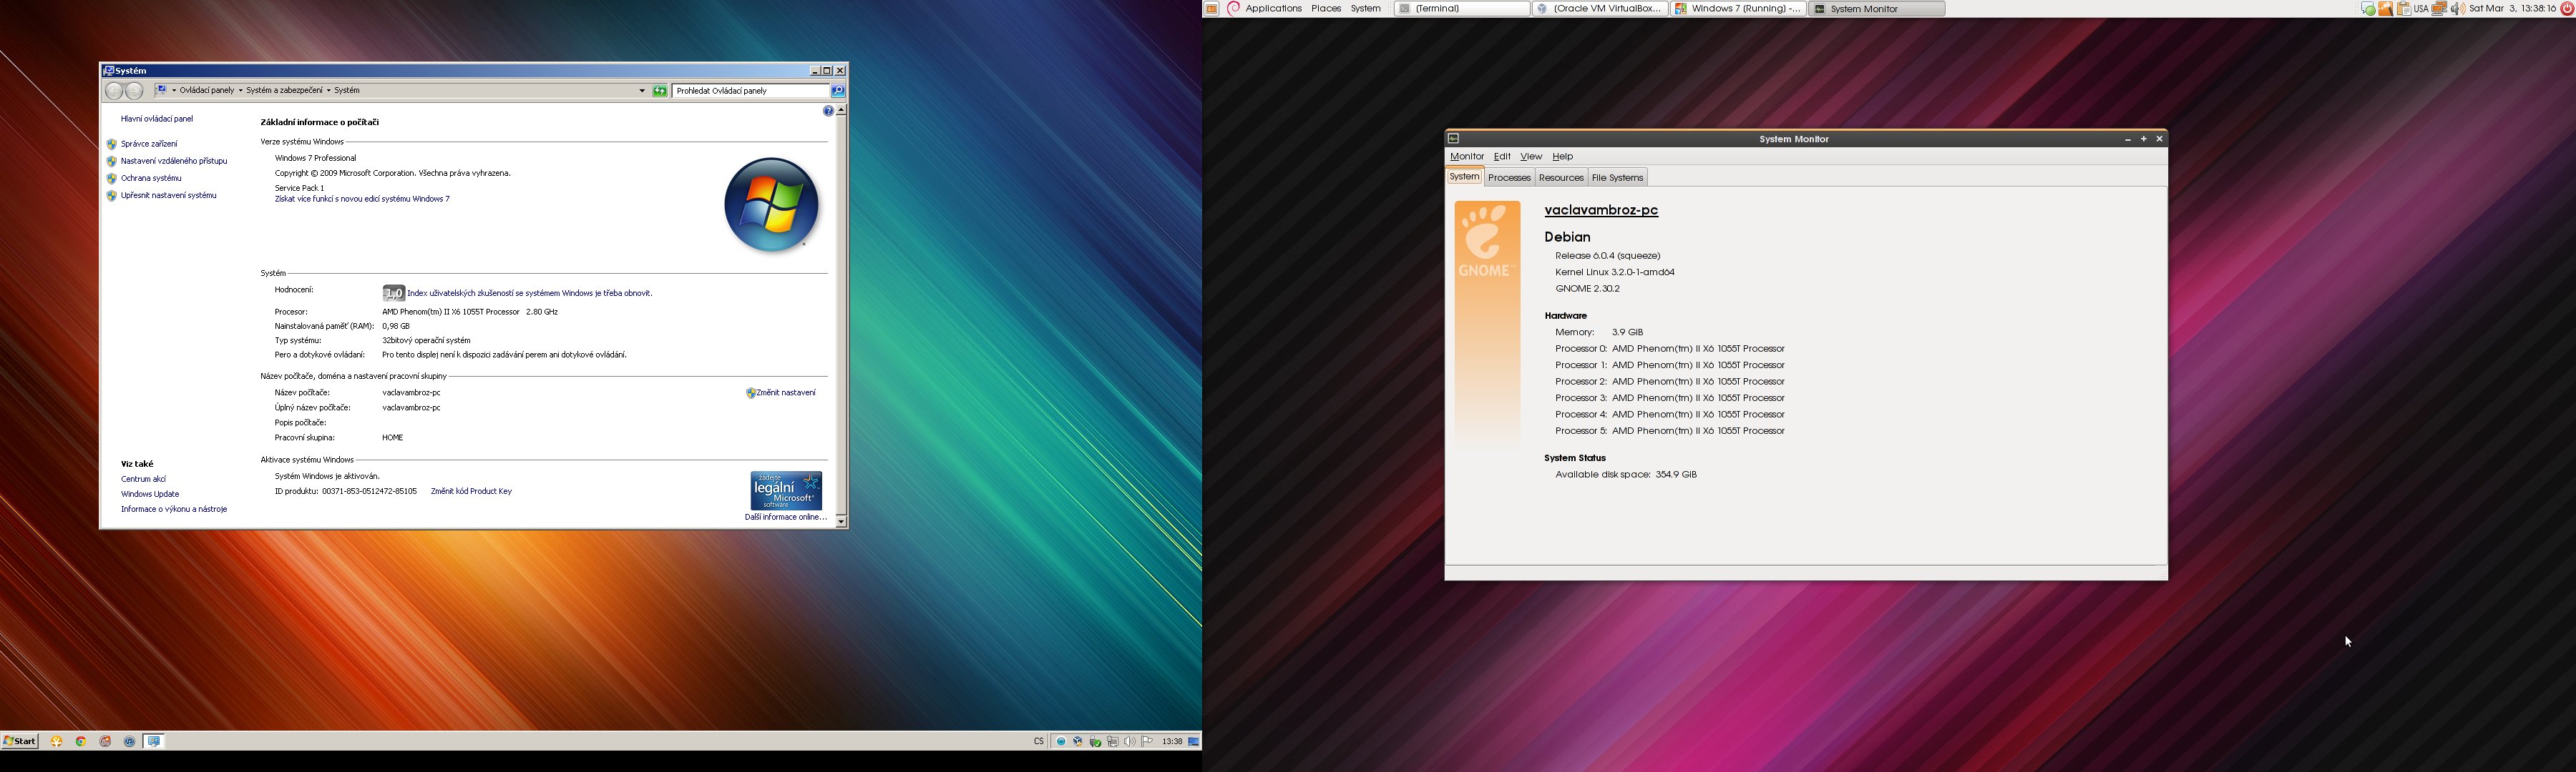2576x772 pixels.
Task: Click the red round icon in the Windows taskbar
Action: [105, 741]
